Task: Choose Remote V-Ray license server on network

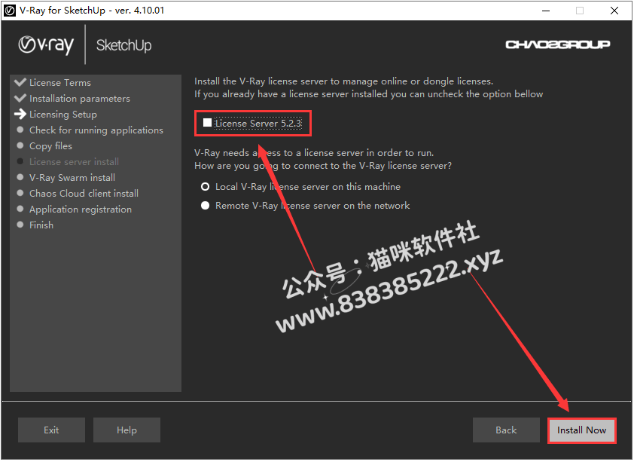Action: click(x=206, y=206)
